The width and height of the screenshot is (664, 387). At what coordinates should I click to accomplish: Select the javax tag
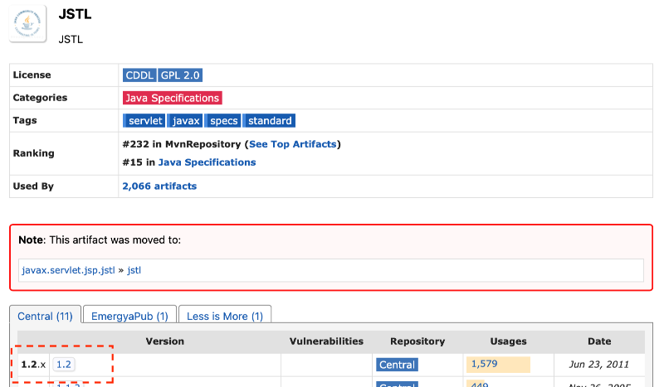(185, 121)
